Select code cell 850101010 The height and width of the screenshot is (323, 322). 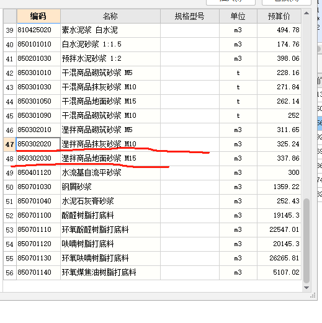point(38,45)
